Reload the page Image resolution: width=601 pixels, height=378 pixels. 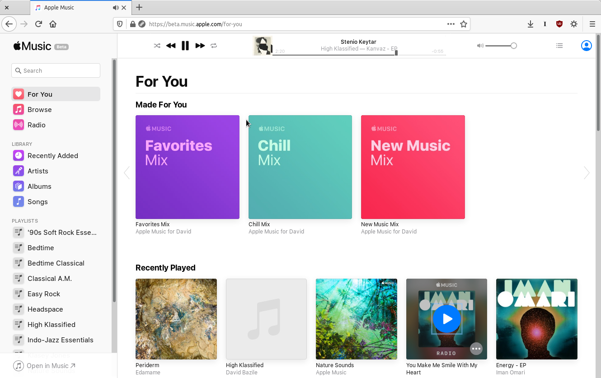[38, 24]
